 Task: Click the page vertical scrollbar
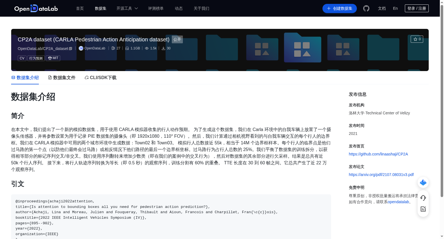click(442, 101)
